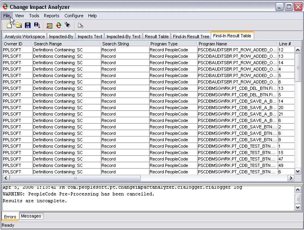
Task: Click the New analysis toolbar icon
Action: [x=9, y=25]
